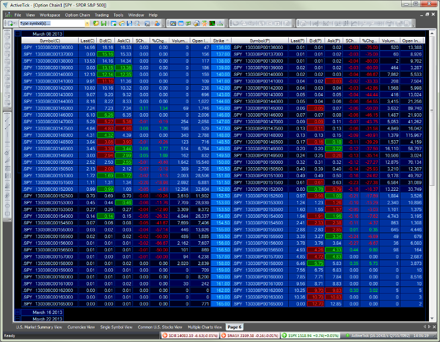Click call symbol .SPY 130308C00145000

[x=50, y=108]
